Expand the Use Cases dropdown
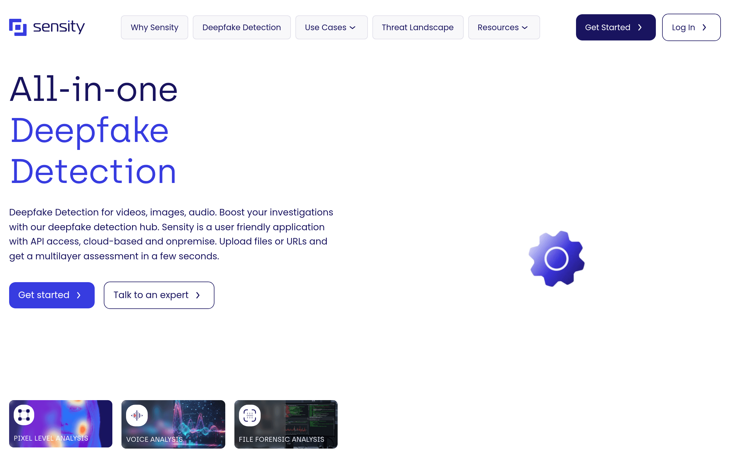The image size is (730, 456). (x=331, y=27)
